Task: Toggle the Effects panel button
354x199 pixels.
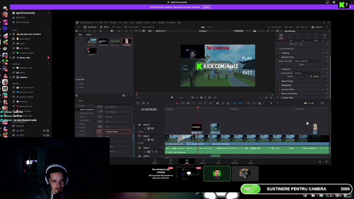Action: click(x=105, y=27)
